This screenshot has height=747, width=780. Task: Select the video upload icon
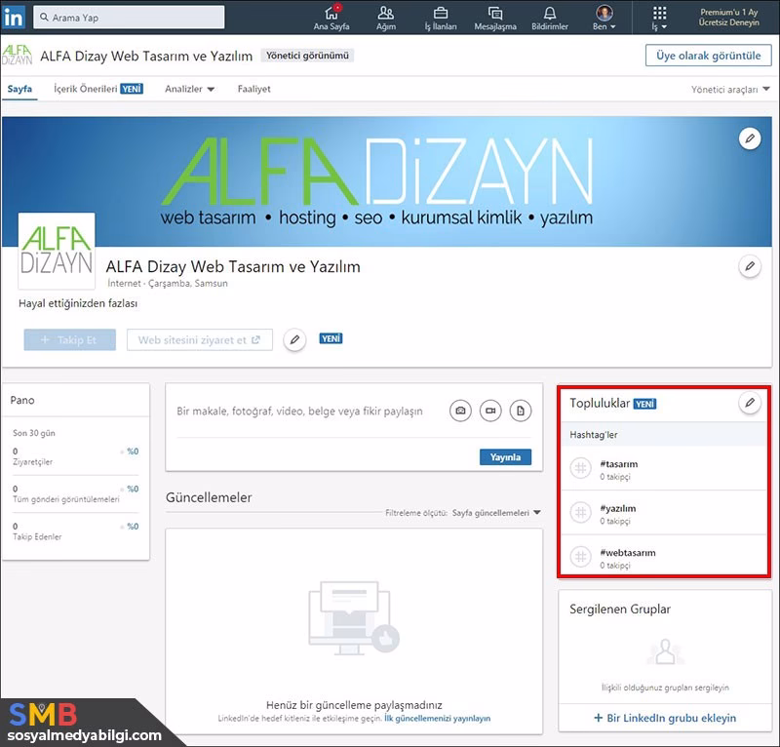[x=490, y=412]
